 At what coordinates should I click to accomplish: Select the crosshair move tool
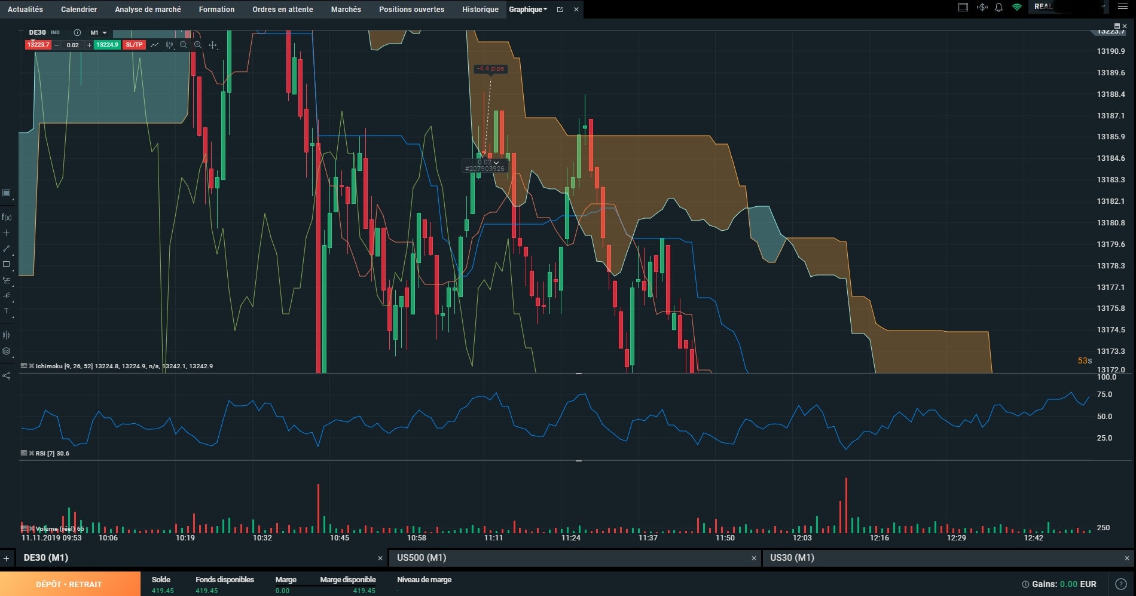tap(213, 45)
